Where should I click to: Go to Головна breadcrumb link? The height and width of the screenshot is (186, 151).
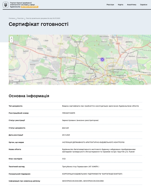click(12, 18)
